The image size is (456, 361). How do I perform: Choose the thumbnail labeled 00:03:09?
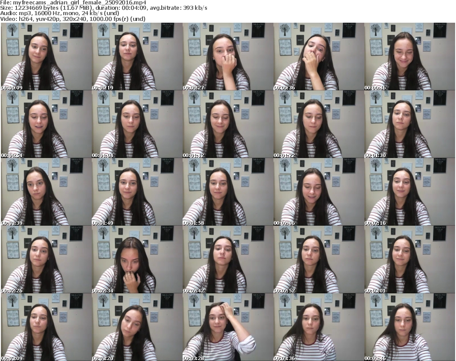[x=46, y=327]
